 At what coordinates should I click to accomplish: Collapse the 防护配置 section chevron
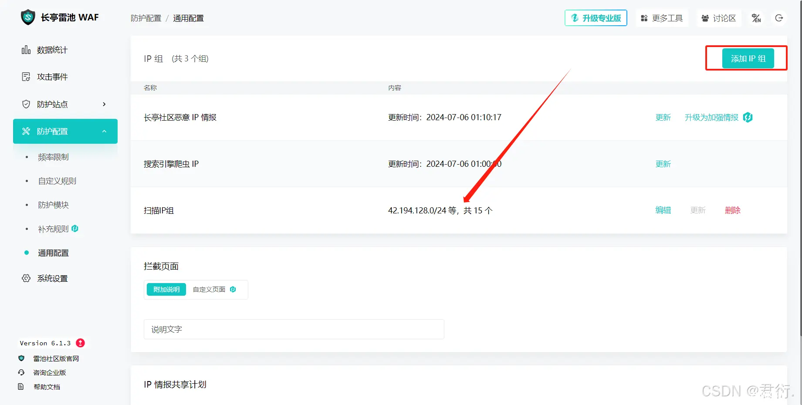pyautogui.click(x=104, y=131)
